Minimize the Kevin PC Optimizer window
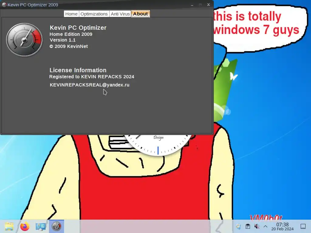 pyautogui.click(x=192, y=5)
